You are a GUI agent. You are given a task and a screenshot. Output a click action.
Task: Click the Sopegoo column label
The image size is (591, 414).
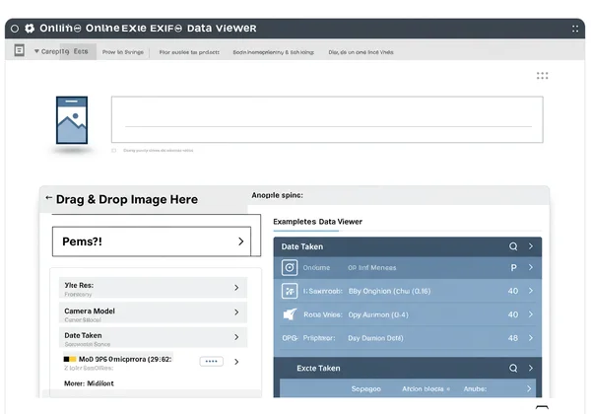pos(366,388)
